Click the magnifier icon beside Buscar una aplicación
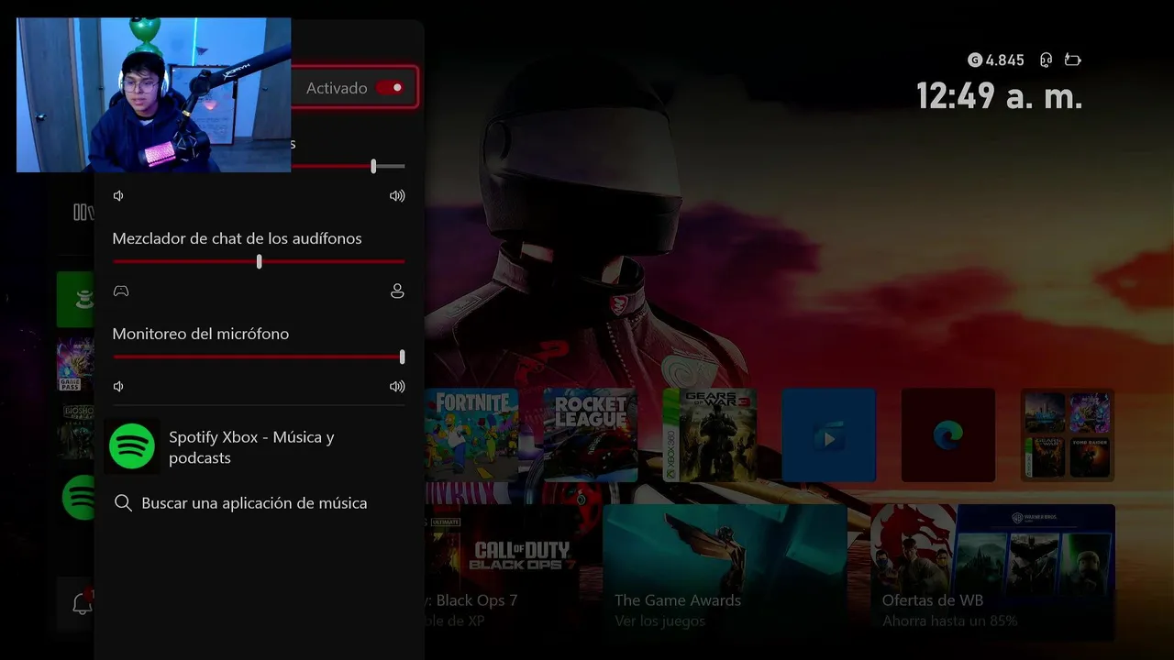The width and height of the screenshot is (1174, 660). [123, 502]
